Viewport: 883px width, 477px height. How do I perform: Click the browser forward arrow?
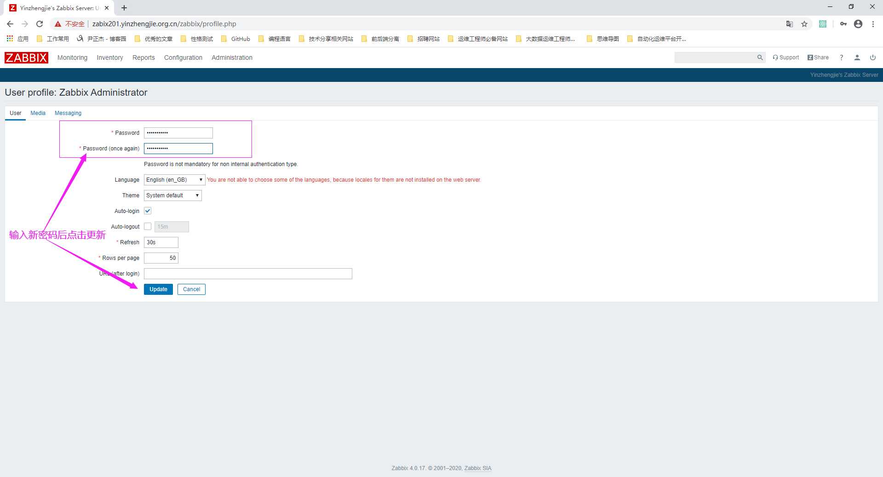25,24
